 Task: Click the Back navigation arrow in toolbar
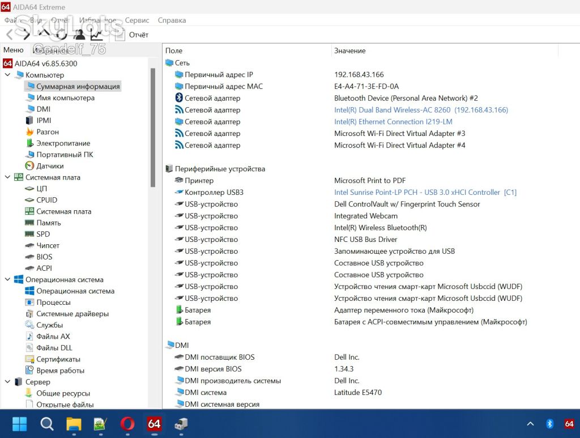click(x=10, y=35)
